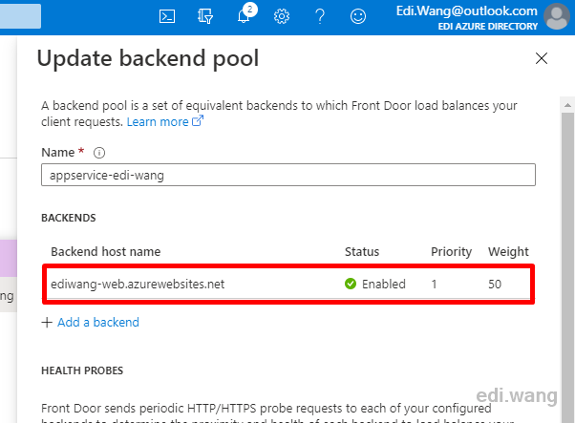This screenshot has height=423, width=575.
Task: Open portal settings gear icon
Action: [x=282, y=16]
